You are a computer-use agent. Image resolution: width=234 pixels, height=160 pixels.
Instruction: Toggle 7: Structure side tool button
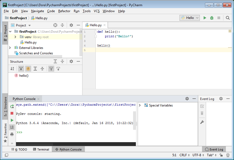coord(5,106)
